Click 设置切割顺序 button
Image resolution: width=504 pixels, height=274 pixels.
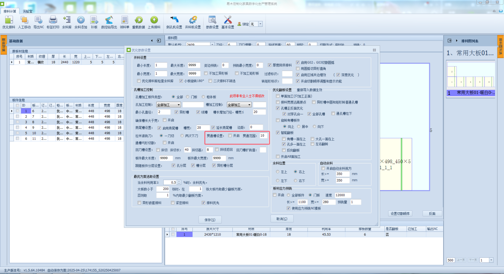coord(400,214)
